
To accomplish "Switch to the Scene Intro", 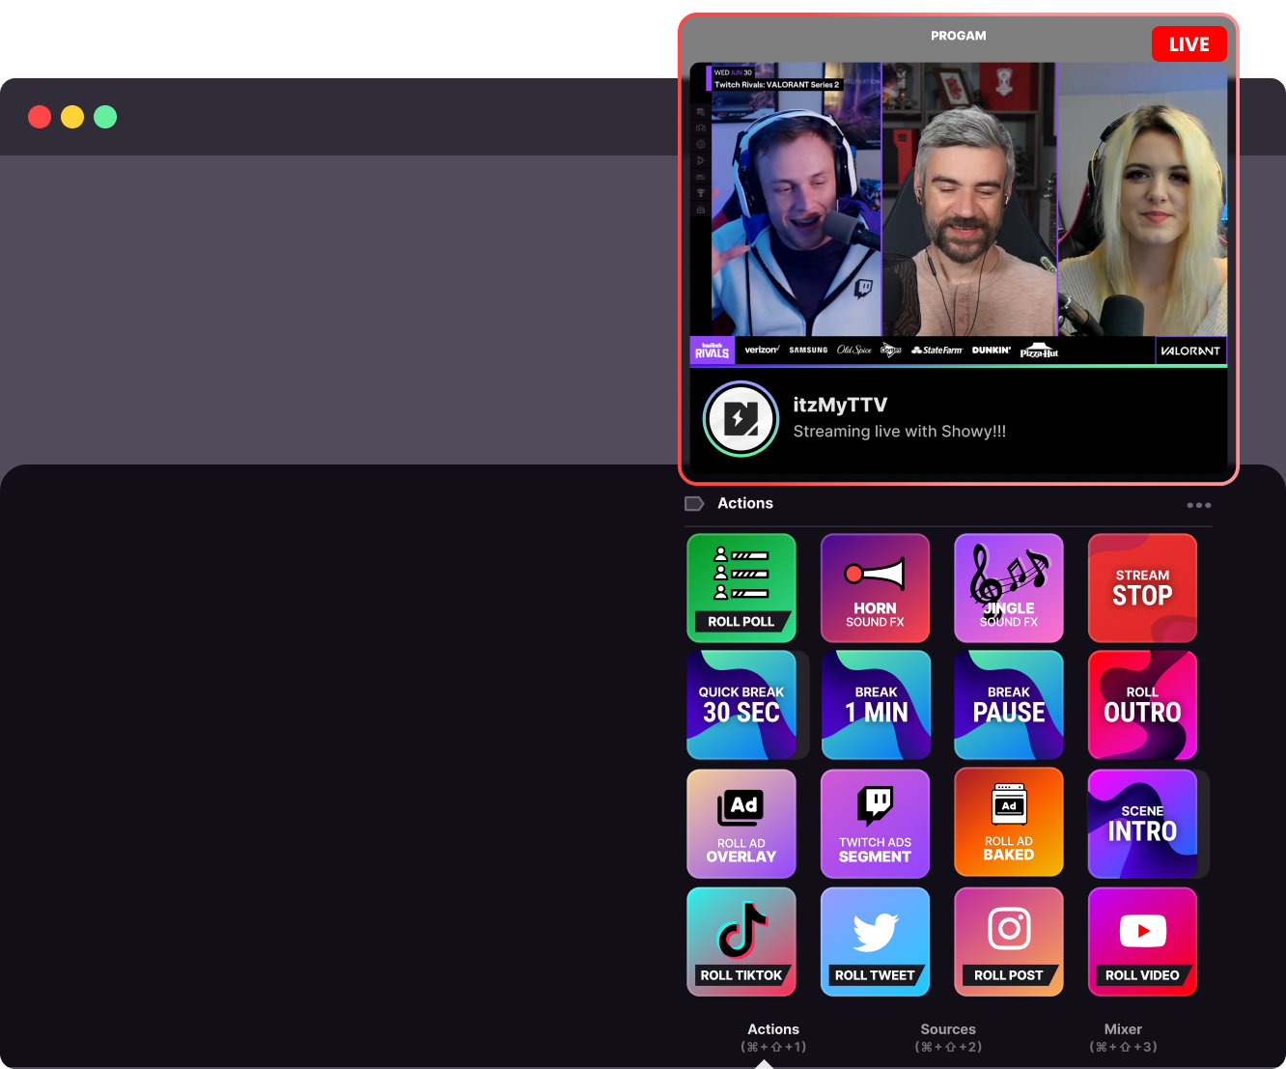I will pos(1142,824).
